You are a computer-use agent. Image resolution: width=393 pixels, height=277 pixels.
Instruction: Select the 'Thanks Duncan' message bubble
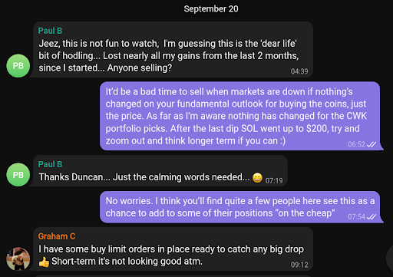click(x=160, y=171)
